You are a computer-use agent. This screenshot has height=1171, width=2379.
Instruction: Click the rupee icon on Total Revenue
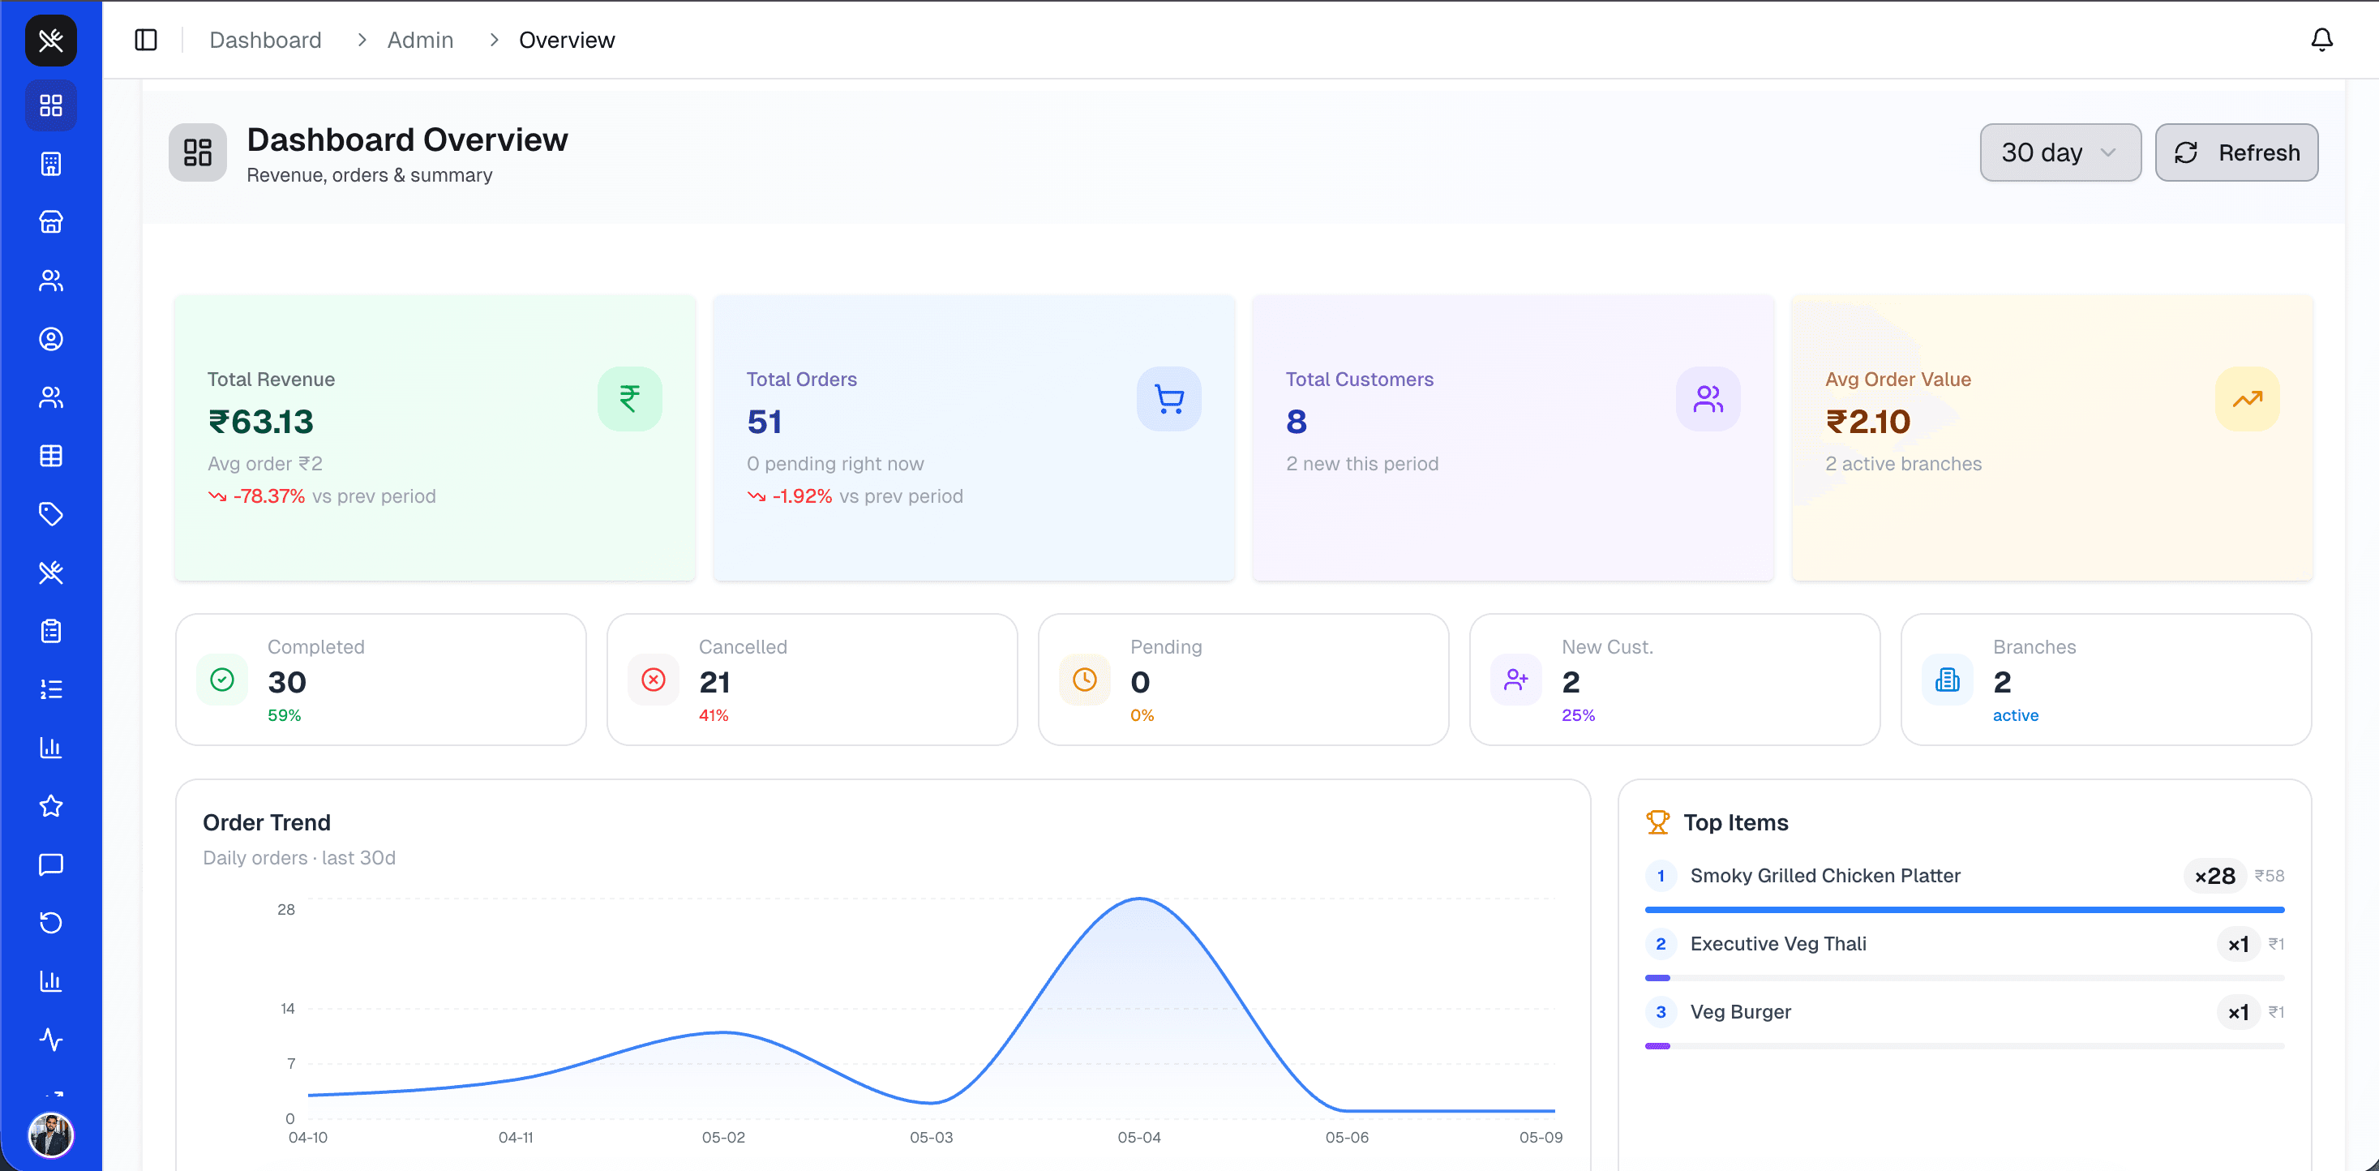pos(630,399)
